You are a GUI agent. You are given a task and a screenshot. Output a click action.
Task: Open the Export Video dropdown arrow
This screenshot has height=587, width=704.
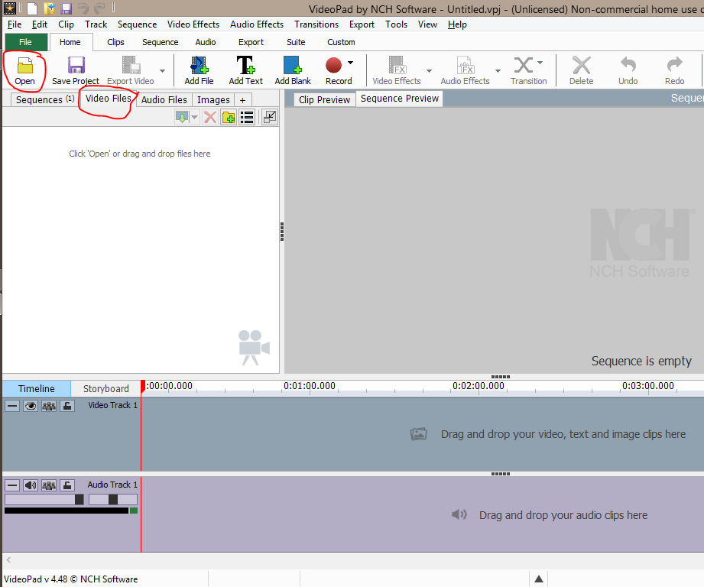click(163, 71)
